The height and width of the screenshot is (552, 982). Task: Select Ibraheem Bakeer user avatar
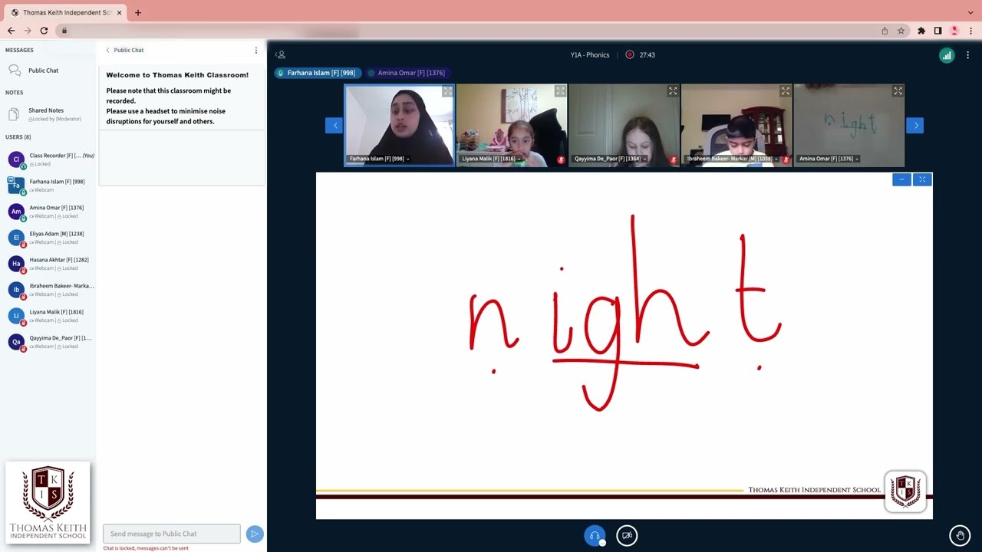coord(16,290)
